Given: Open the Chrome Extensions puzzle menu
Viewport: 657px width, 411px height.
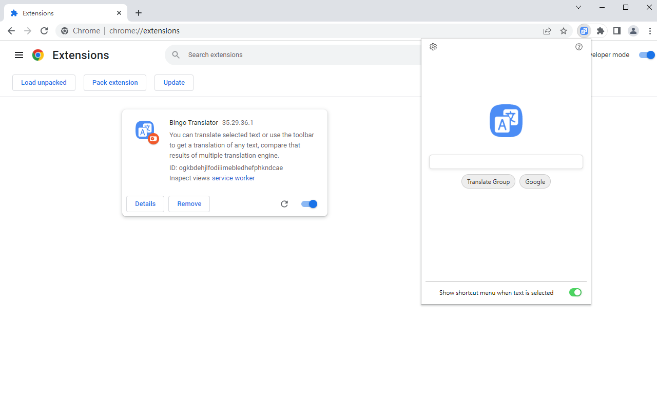Looking at the screenshot, I should coord(601,31).
